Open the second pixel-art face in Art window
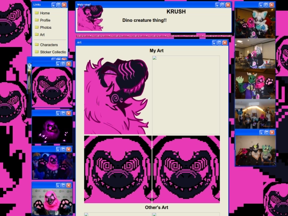This screenshot has height=216, width=288. coord(186,169)
